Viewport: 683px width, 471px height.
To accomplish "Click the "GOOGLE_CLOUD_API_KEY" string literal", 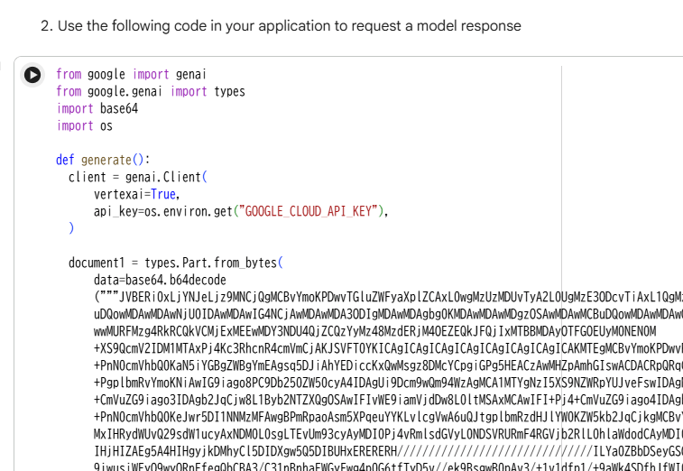I will [307, 211].
